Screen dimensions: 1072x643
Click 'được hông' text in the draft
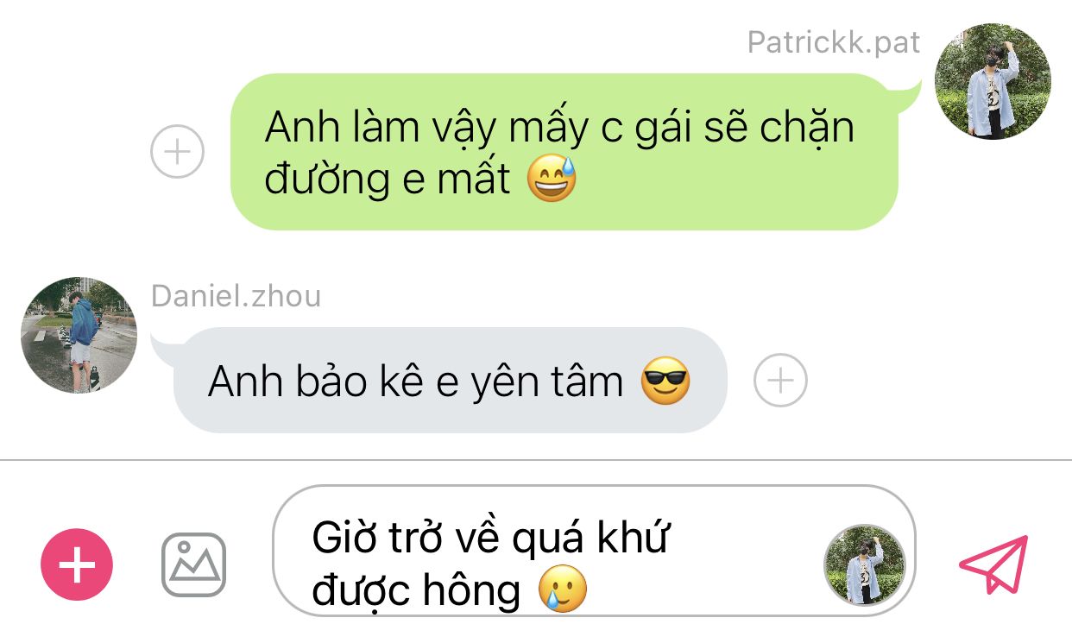[416, 590]
